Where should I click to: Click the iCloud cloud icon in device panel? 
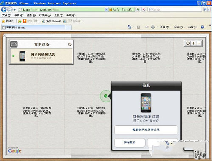tap(14, 44)
